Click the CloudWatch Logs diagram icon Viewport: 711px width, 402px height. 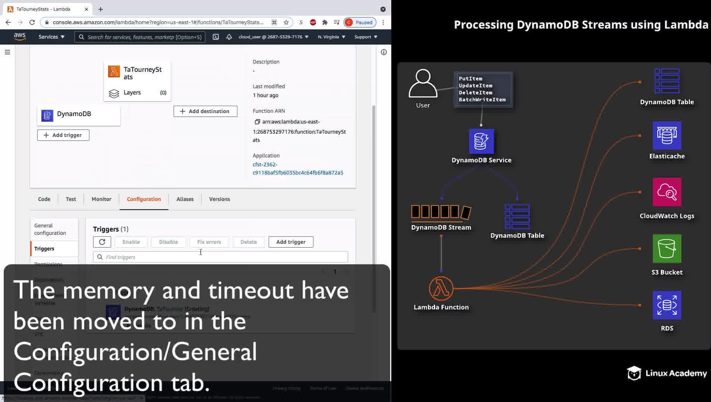pyautogui.click(x=667, y=192)
